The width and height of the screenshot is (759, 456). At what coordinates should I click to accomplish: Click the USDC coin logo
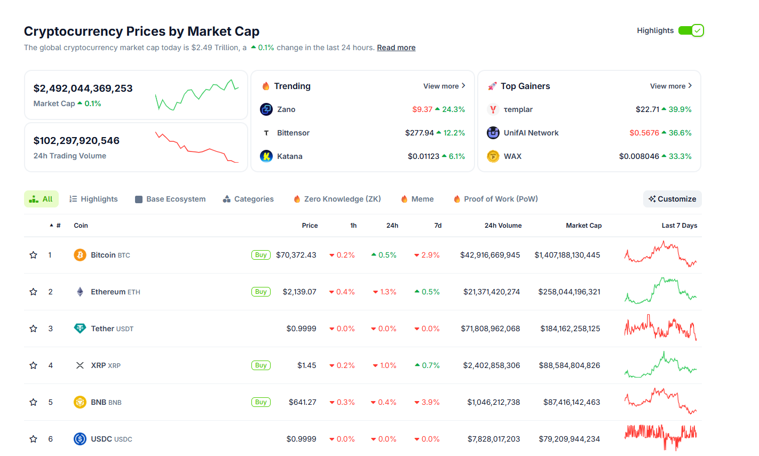(x=80, y=438)
